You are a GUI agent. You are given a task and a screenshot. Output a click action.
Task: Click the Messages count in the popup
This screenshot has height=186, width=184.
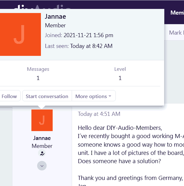click(x=38, y=78)
